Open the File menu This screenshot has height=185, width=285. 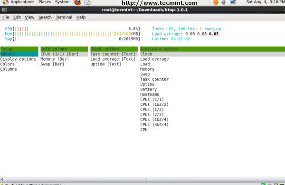tap(6, 17)
